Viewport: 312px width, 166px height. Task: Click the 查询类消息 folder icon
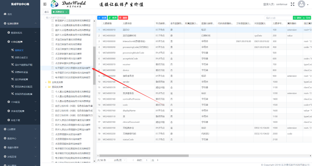click(49, 87)
